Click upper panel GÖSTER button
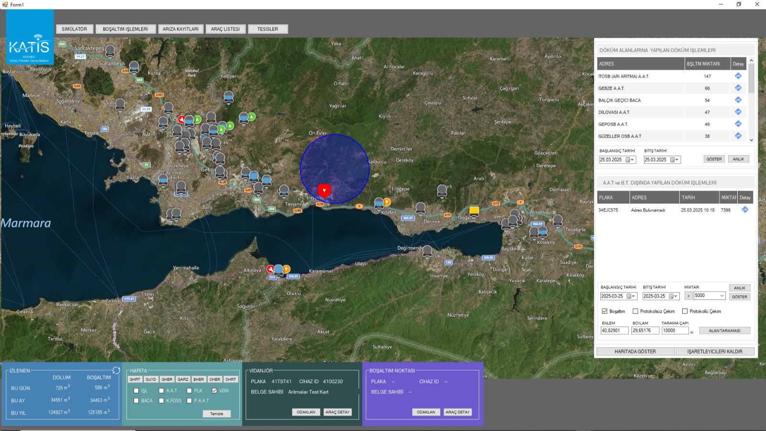Image resolution: width=766 pixels, height=431 pixels. (x=714, y=159)
